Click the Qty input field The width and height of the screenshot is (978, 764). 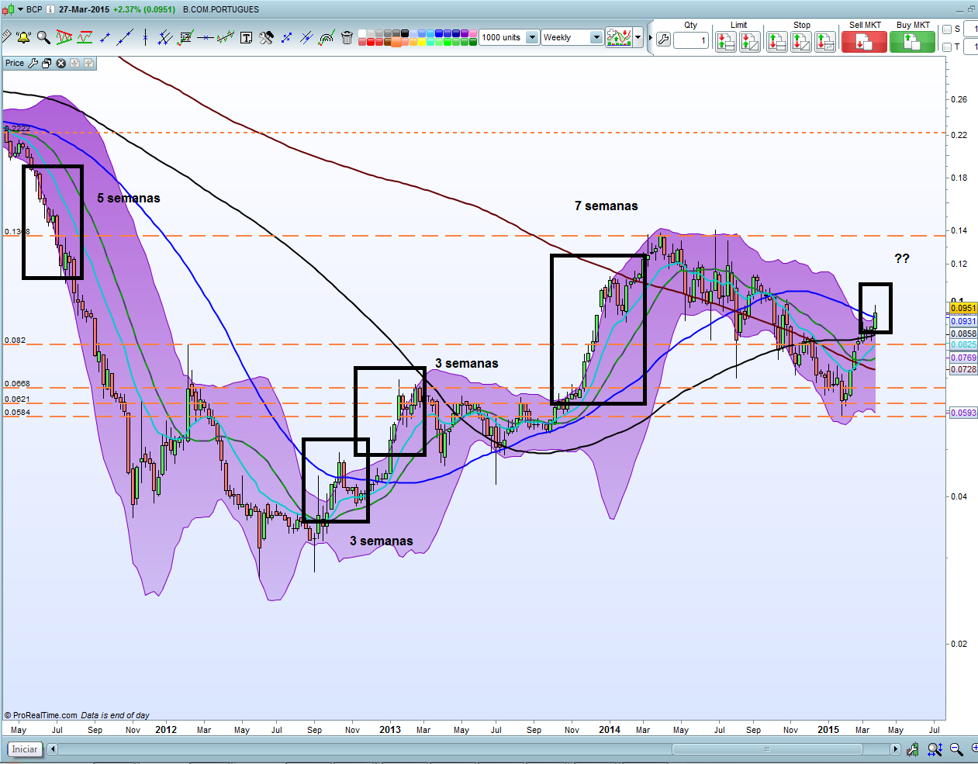(x=691, y=40)
